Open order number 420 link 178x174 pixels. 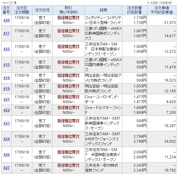6,20
